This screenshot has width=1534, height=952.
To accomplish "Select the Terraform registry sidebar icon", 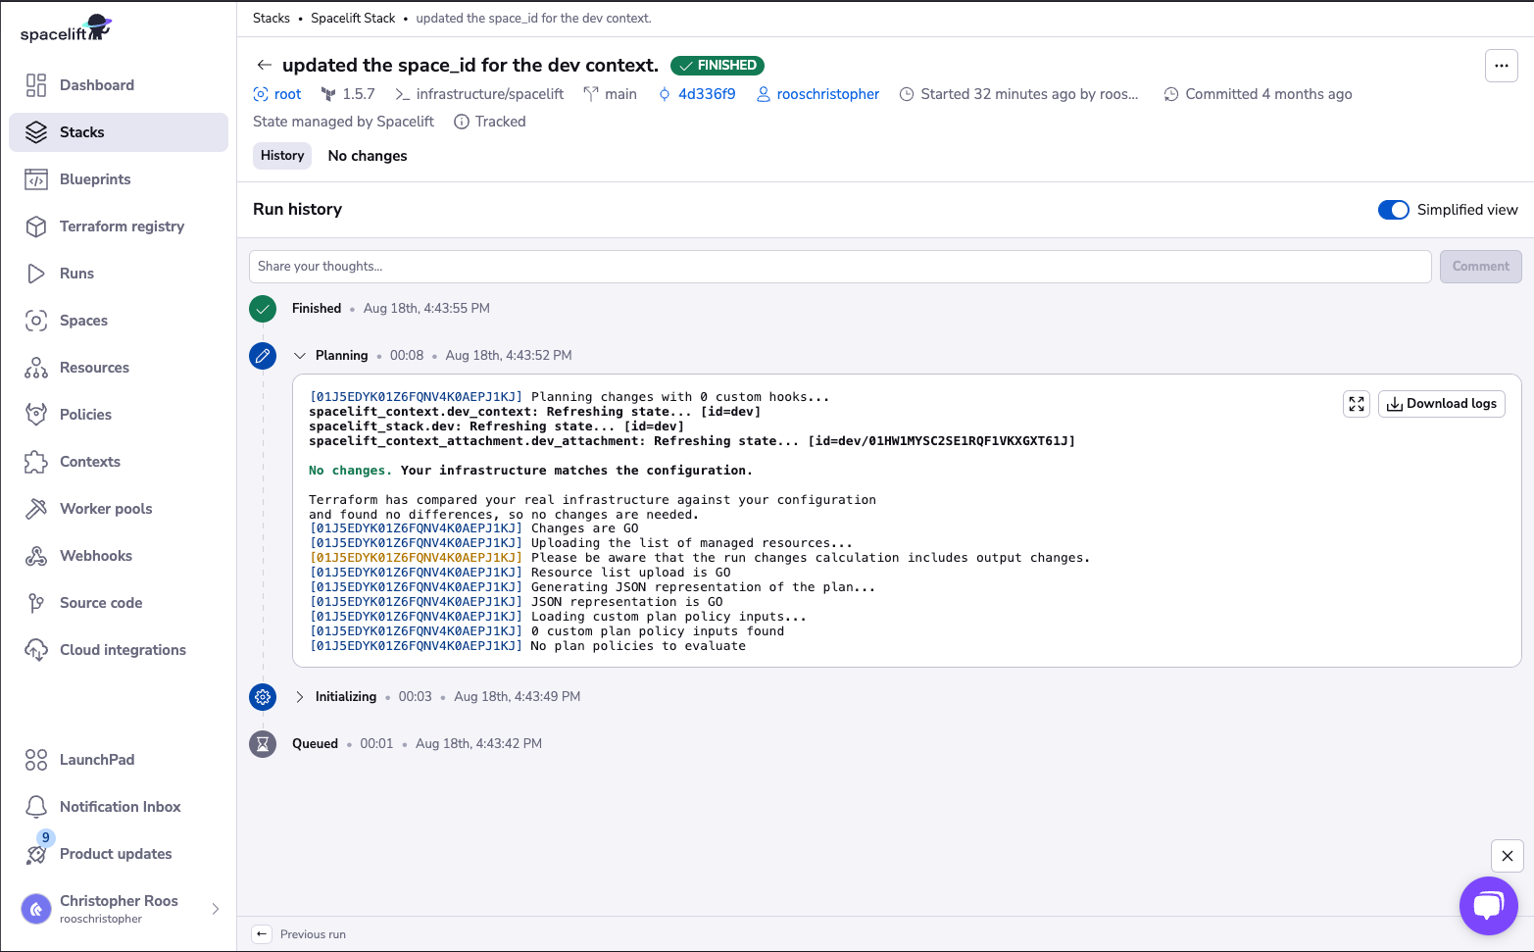I will click(36, 226).
